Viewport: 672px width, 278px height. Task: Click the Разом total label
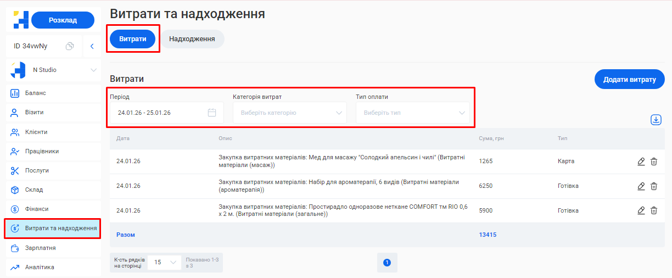click(126, 235)
